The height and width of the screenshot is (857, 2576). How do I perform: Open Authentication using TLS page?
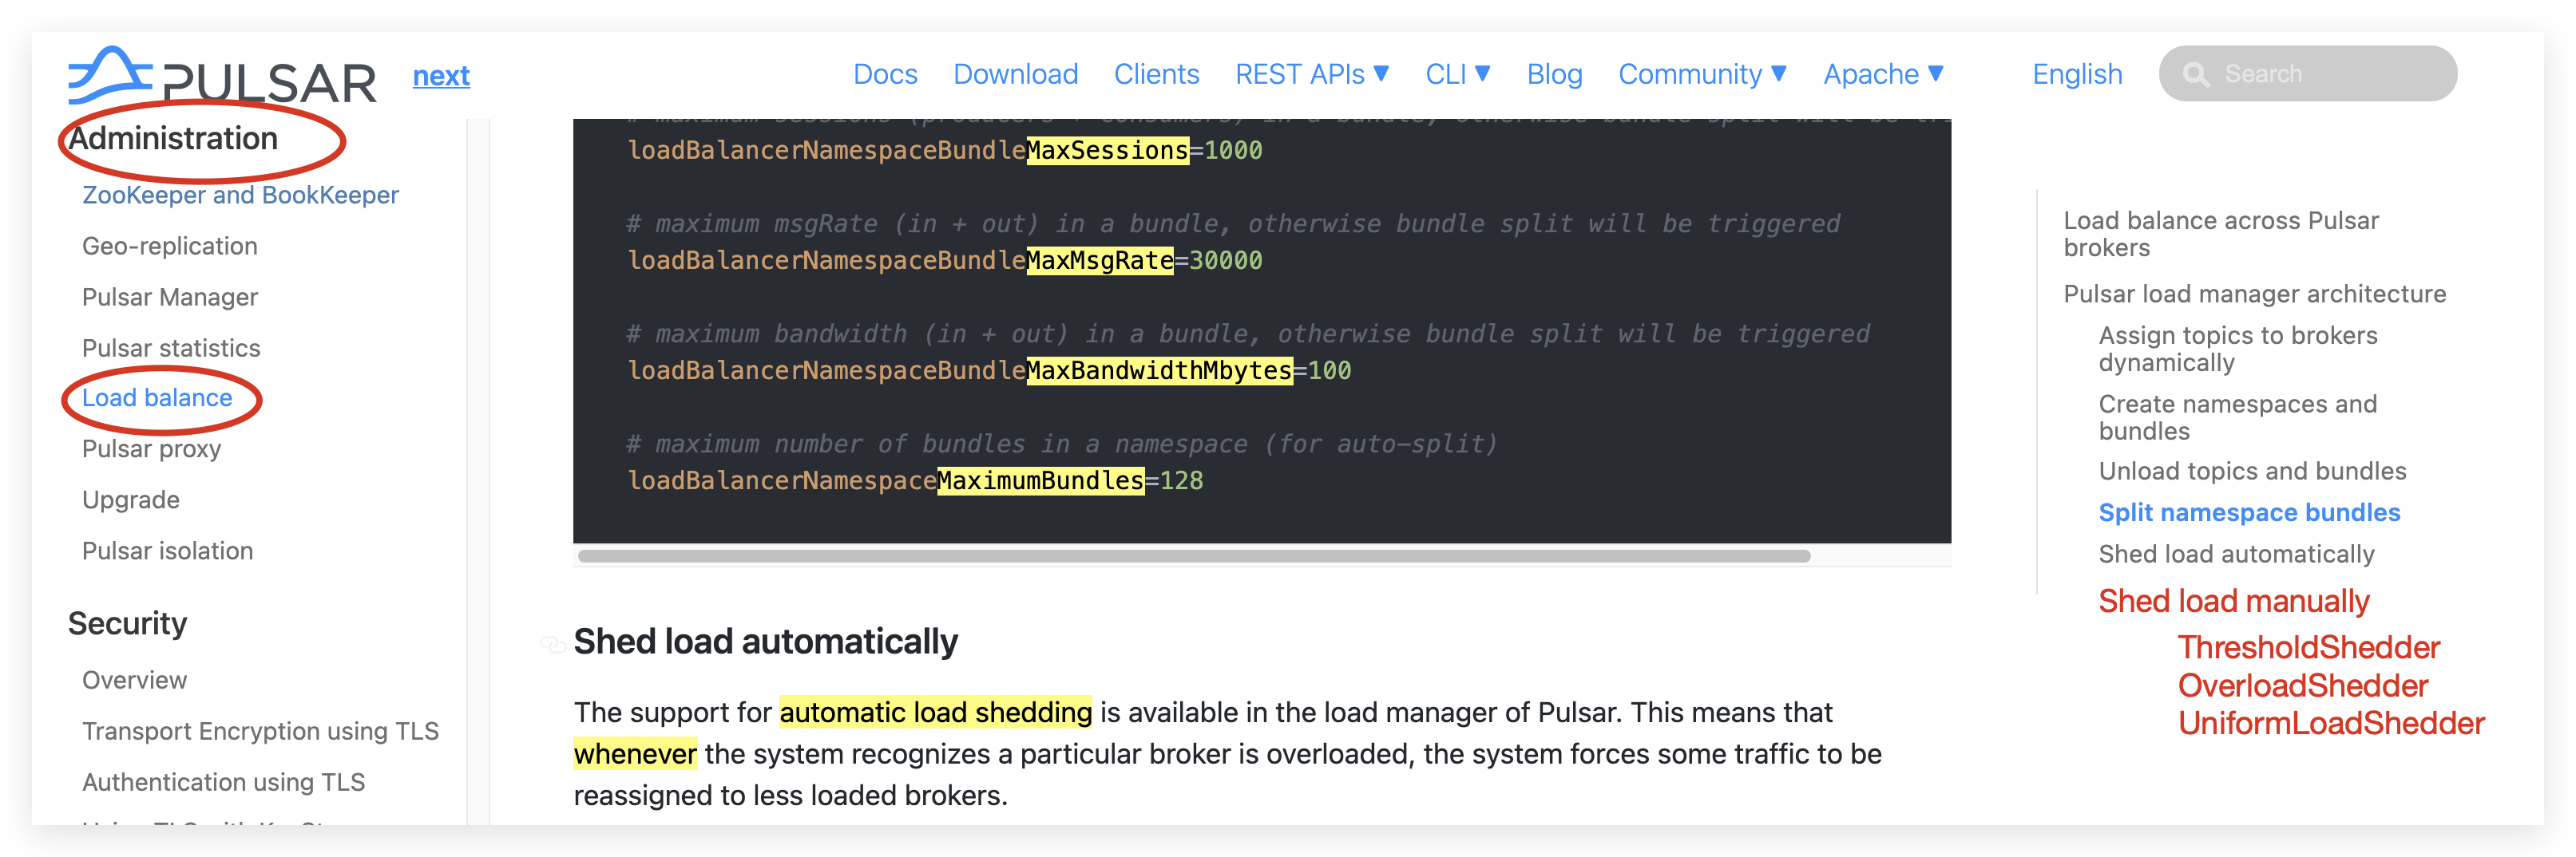point(223,782)
